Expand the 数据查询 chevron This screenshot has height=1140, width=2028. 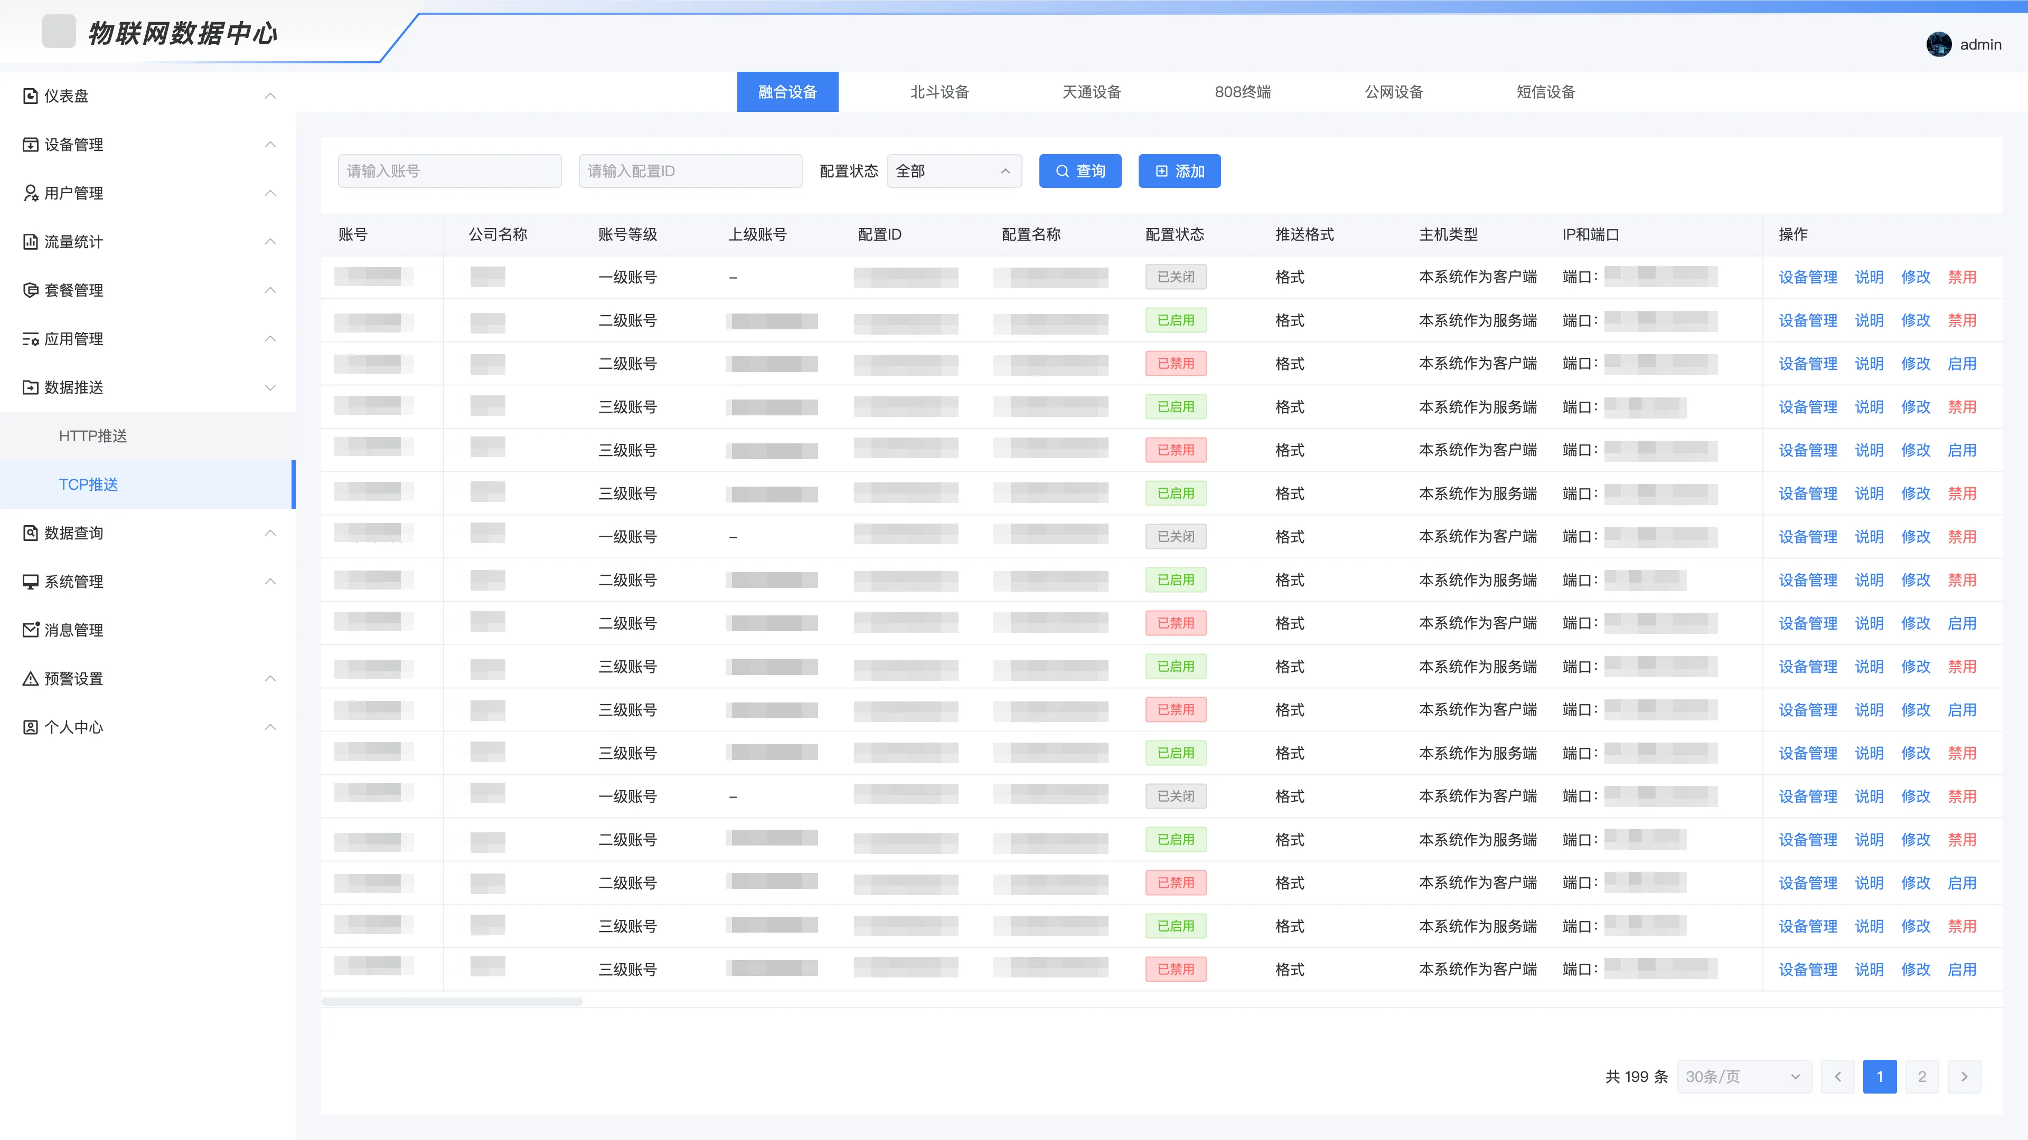[x=270, y=534]
